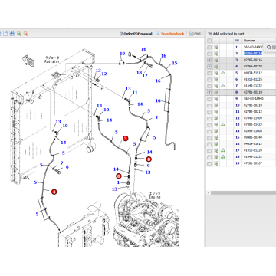Image resolution: width=276 pixels, height=276 pixels.
Task: Click row number 10 in parts list
Action: (x=238, y=105)
